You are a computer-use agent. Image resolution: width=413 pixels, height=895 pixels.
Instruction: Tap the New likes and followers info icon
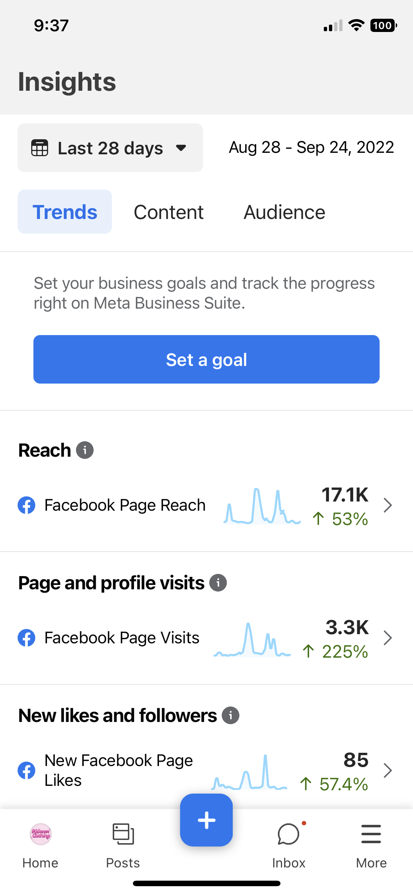231,715
